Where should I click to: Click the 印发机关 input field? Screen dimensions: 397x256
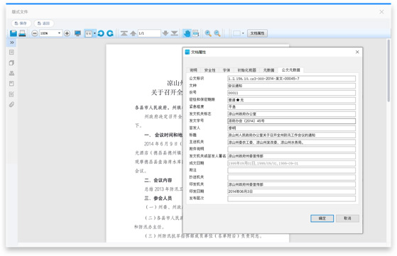click(x=291, y=184)
